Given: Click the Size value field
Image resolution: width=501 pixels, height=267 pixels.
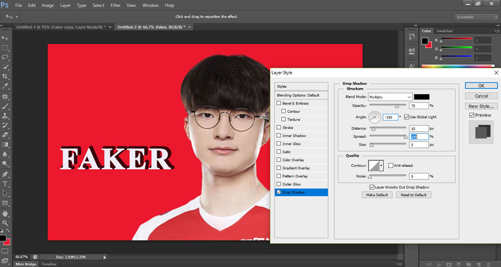Looking at the screenshot, I should [x=419, y=145].
